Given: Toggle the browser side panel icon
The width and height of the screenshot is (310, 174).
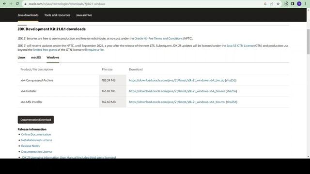Looking at the screenshot, I should click(293, 4).
